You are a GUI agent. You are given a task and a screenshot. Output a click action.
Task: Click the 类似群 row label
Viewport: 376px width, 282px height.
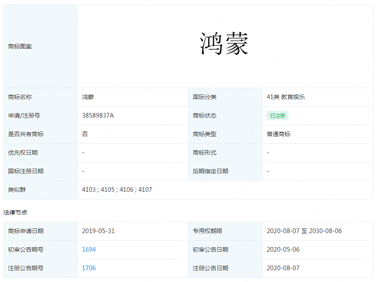[x=17, y=190]
